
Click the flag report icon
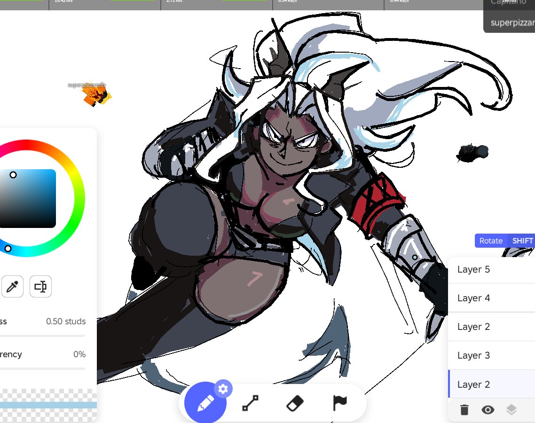[339, 403]
